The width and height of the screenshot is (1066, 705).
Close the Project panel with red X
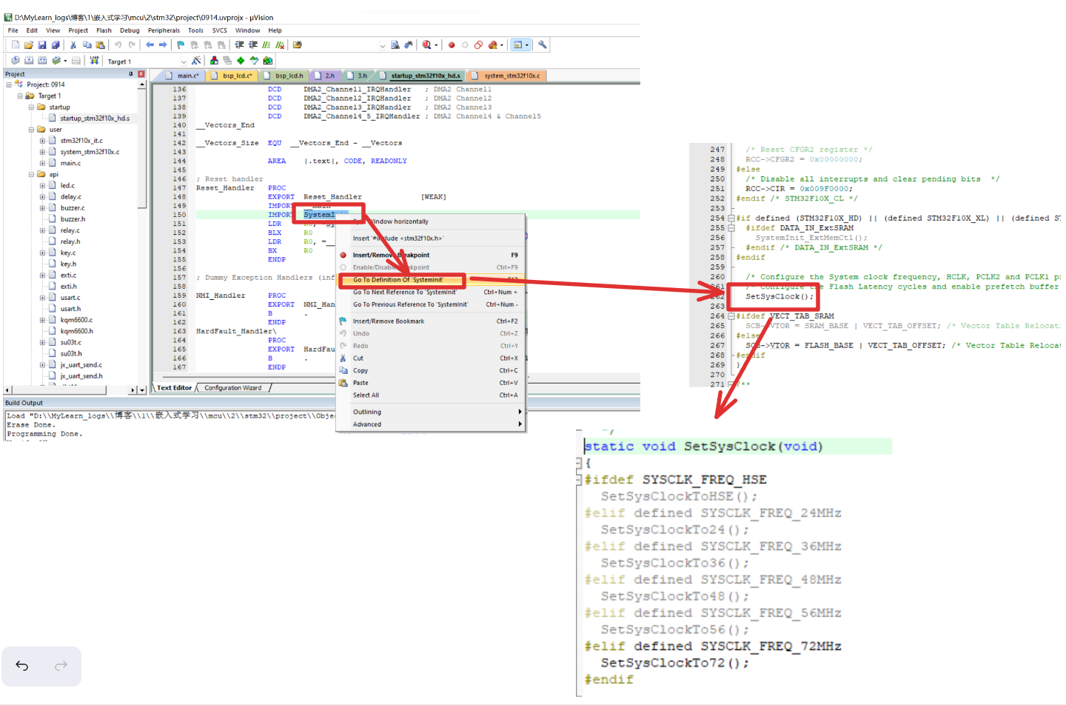141,74
